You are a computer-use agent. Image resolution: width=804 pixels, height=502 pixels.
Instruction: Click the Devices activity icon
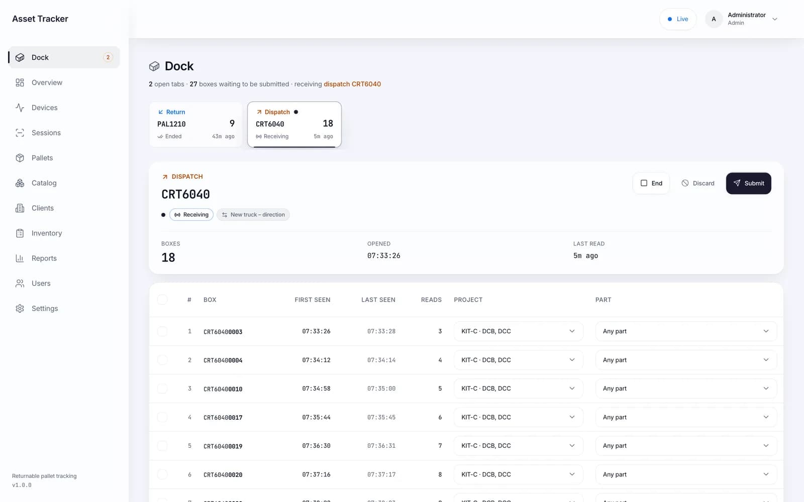coord(20,107)
